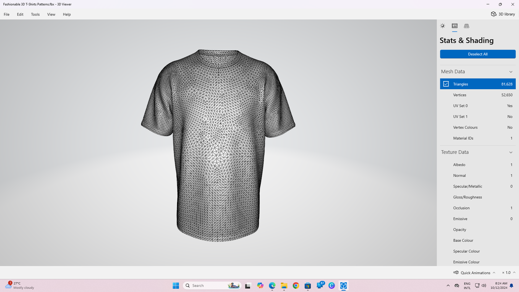Screen dimensions: 519x292
Task: Select the UV Set 1 row
Action: (478, 116)
